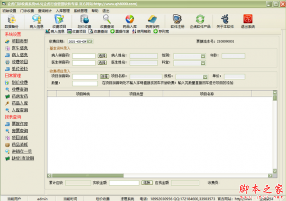Viewport: 286px width, 201px height.
Task: Expand the 性别 dropdown
Action: (x=203, y=56)
